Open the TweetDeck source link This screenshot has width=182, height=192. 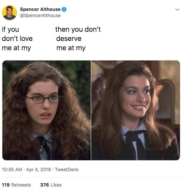pyautogui.click(x=67, y=169)
